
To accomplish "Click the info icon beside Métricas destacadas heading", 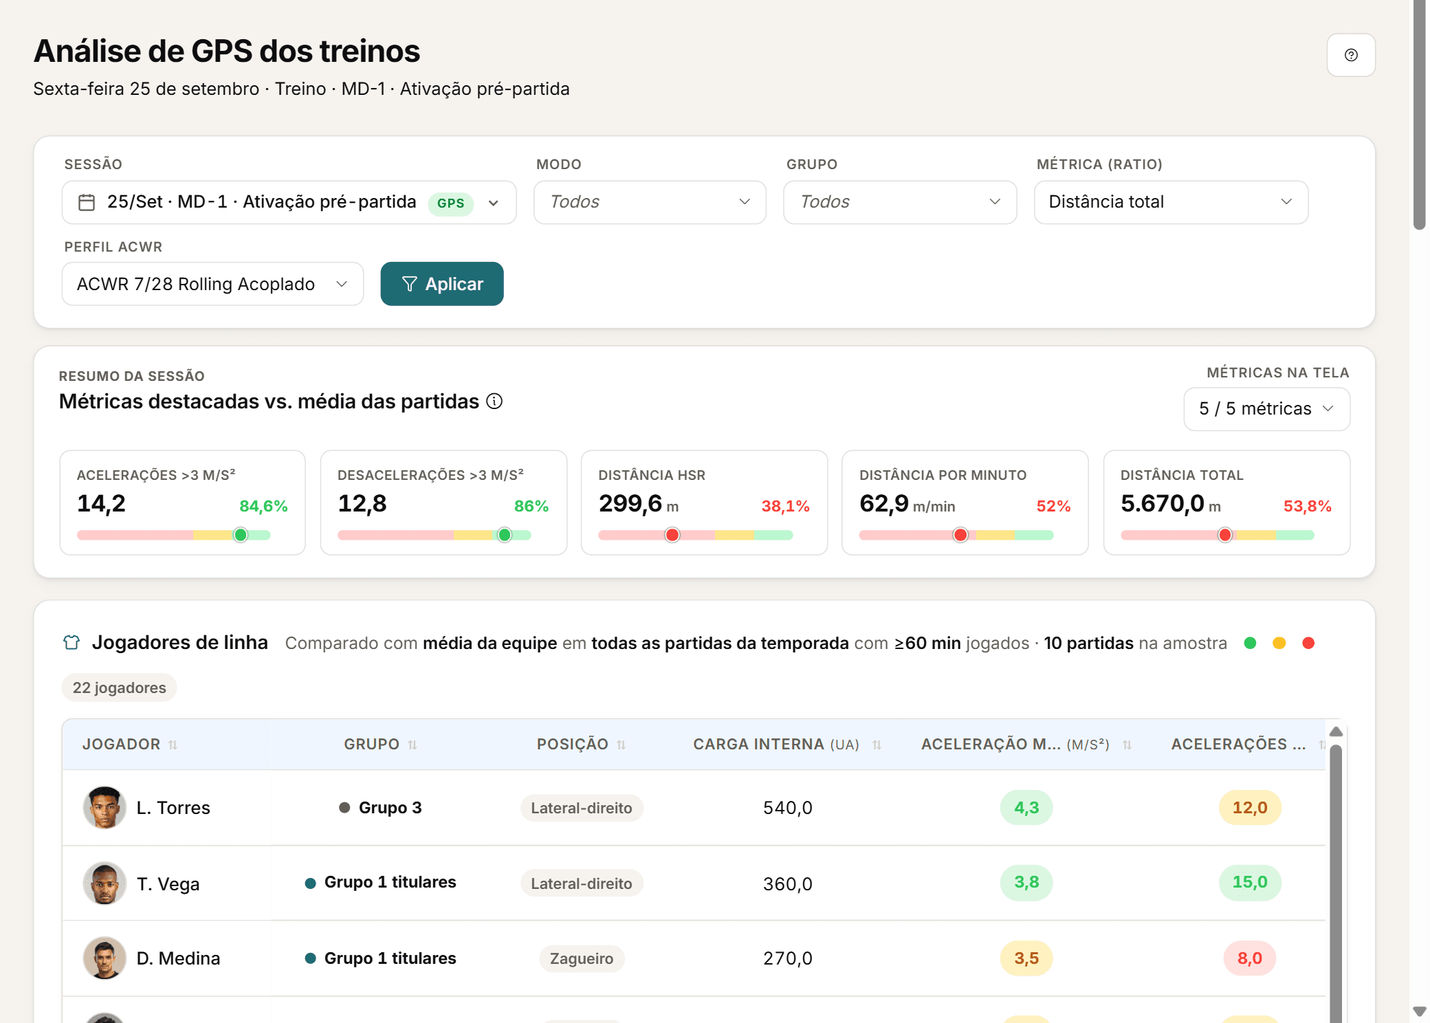I will (494, 401).
